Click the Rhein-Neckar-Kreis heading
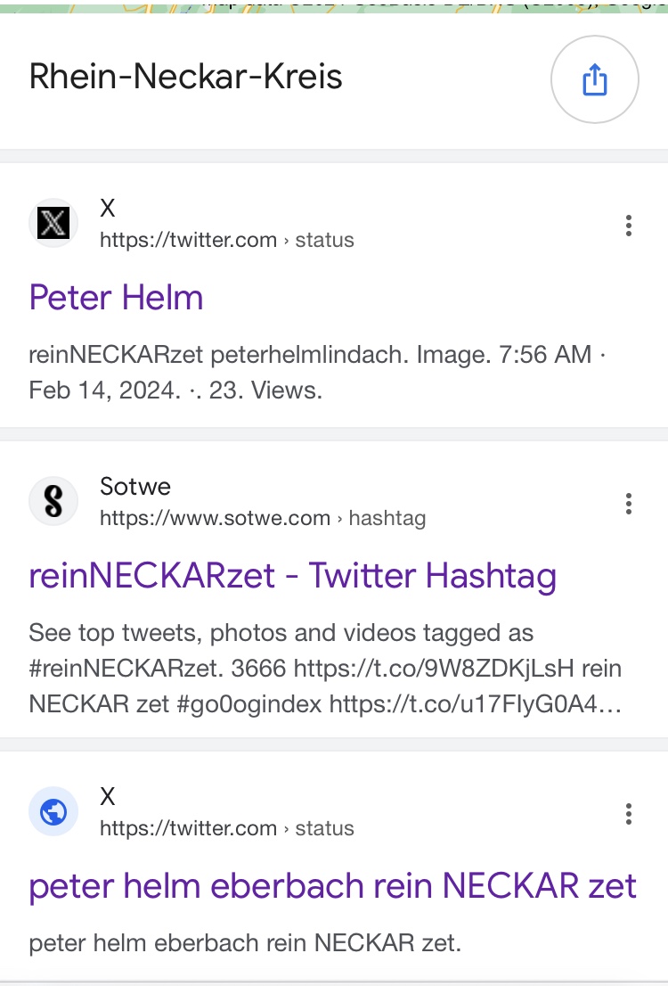Image resolution: width=668 pixels, height=986 pixels. 185,77
